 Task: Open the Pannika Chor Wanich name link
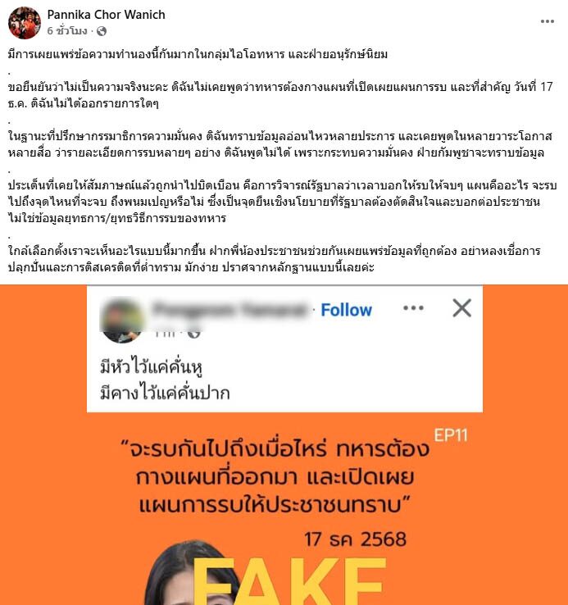click(106, 15)
